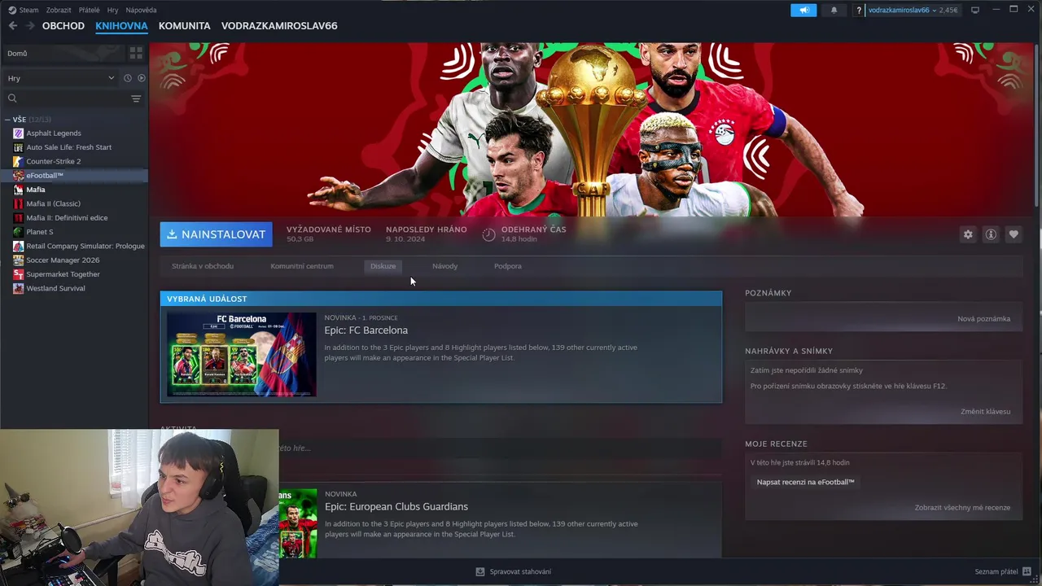
Task: Click the Westland Survival icon
Action: (18, 288)
